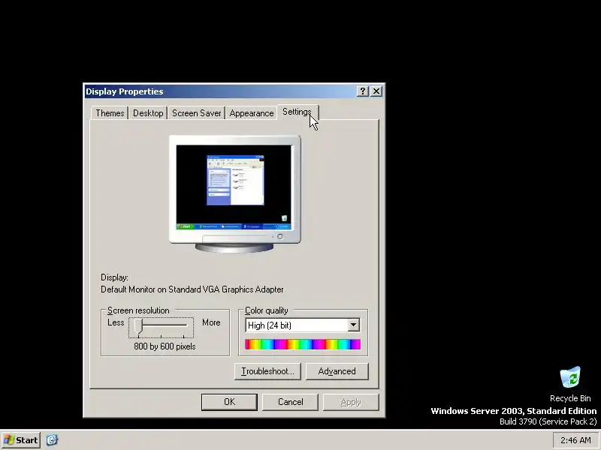Click the color spectrum preview bar

(x=303, y=344)
